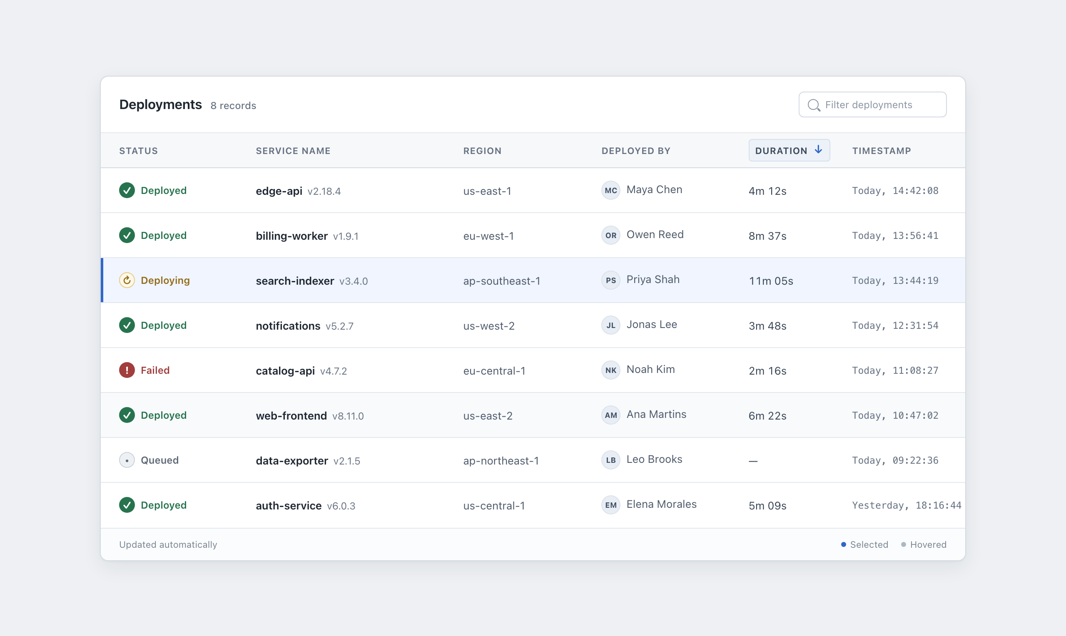Open the web-frontend deployment row
The width and height of the screenshot is (1066, 636).
(x=533, y=415)
